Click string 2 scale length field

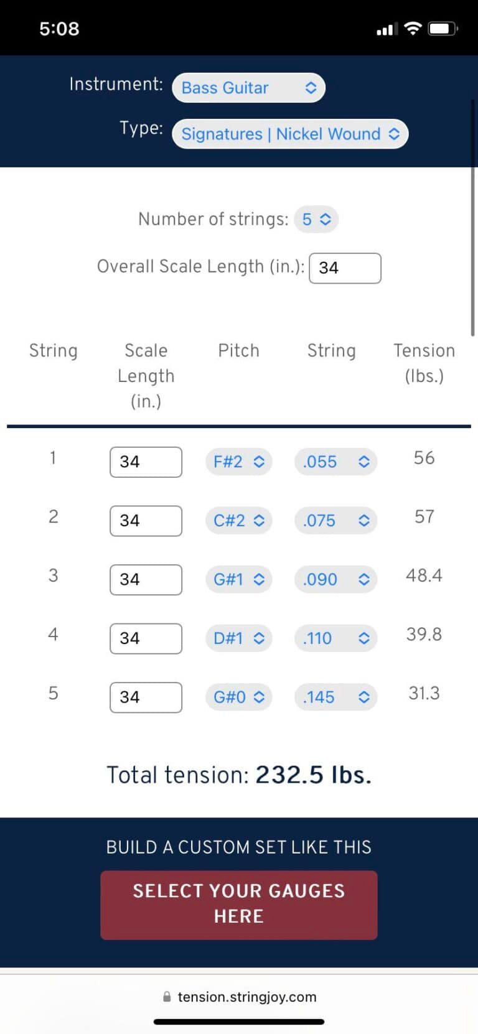point(146,521)
